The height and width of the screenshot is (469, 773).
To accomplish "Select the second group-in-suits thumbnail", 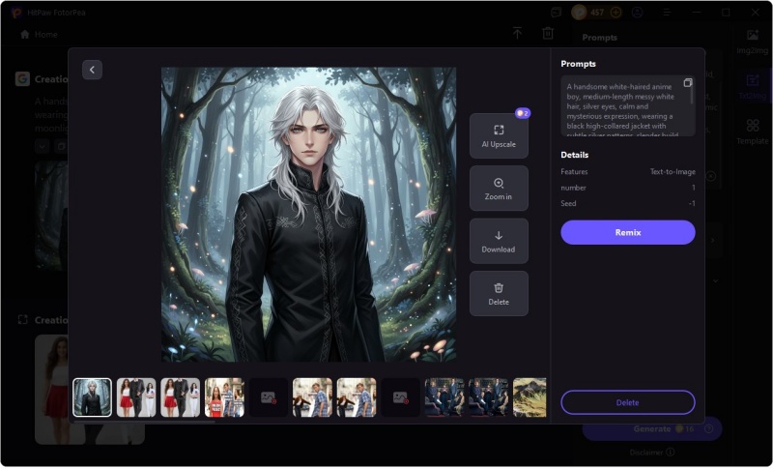I will [x=489, y=397].
